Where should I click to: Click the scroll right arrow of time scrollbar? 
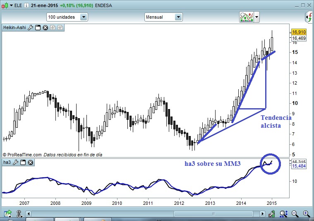pos(262,214)
